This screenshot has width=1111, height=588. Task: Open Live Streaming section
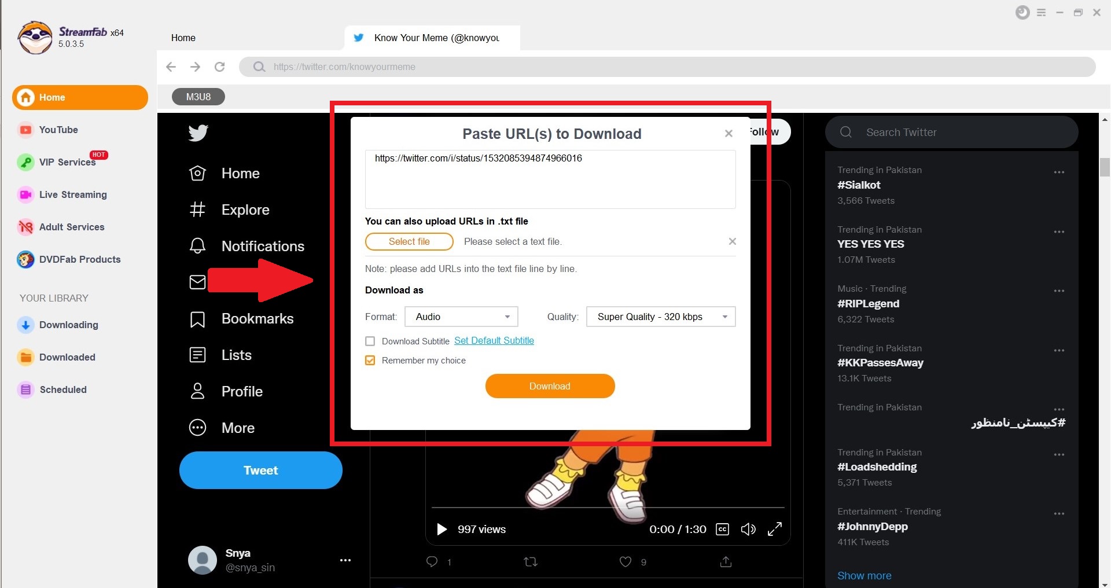(62, 194)
